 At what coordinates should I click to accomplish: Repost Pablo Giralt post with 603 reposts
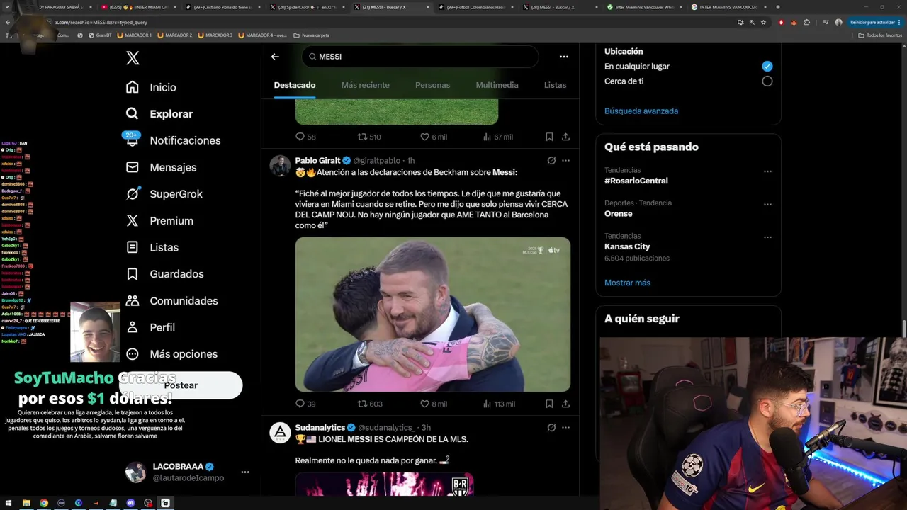[x=369, y=404]
